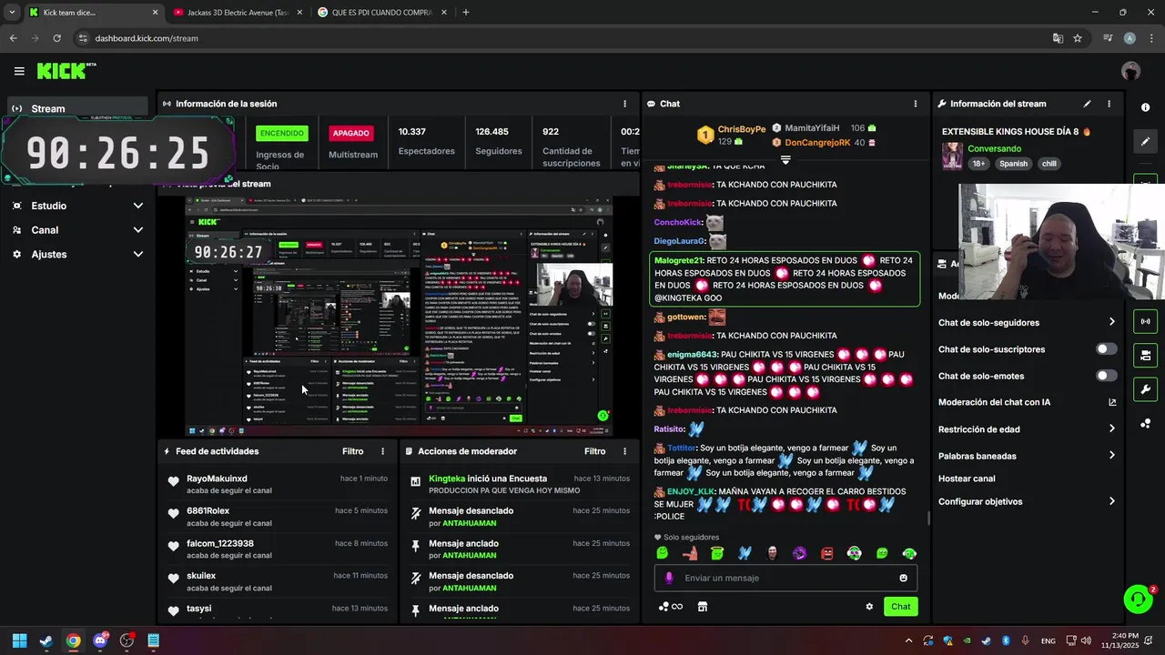Switch to the Jackass 3D Electric Avenue tab

pos(237,13)
